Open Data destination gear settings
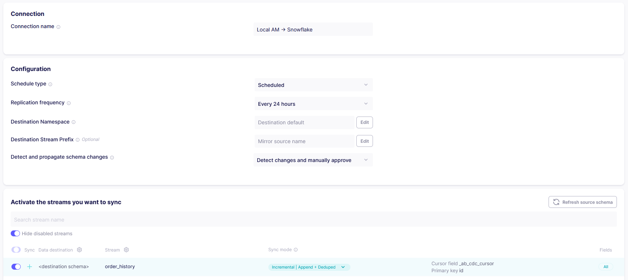This screenshot has height=280, width=628. [79, 250]
